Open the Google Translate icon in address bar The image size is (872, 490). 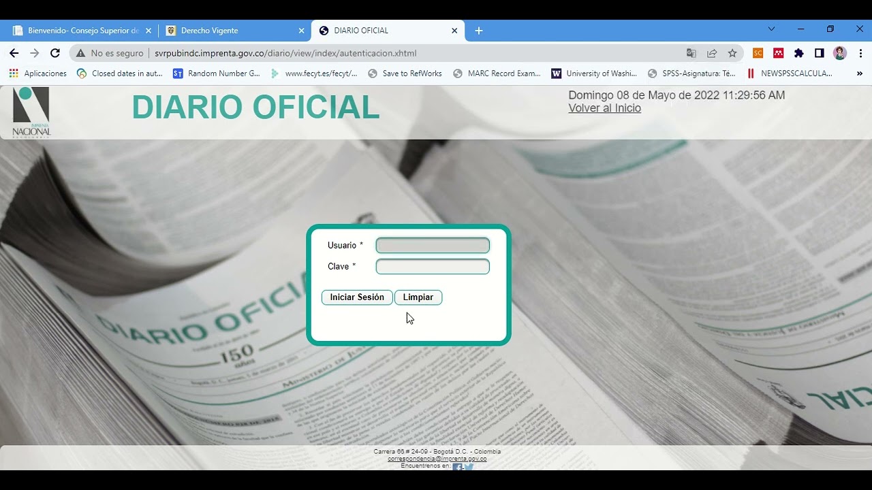691,53
